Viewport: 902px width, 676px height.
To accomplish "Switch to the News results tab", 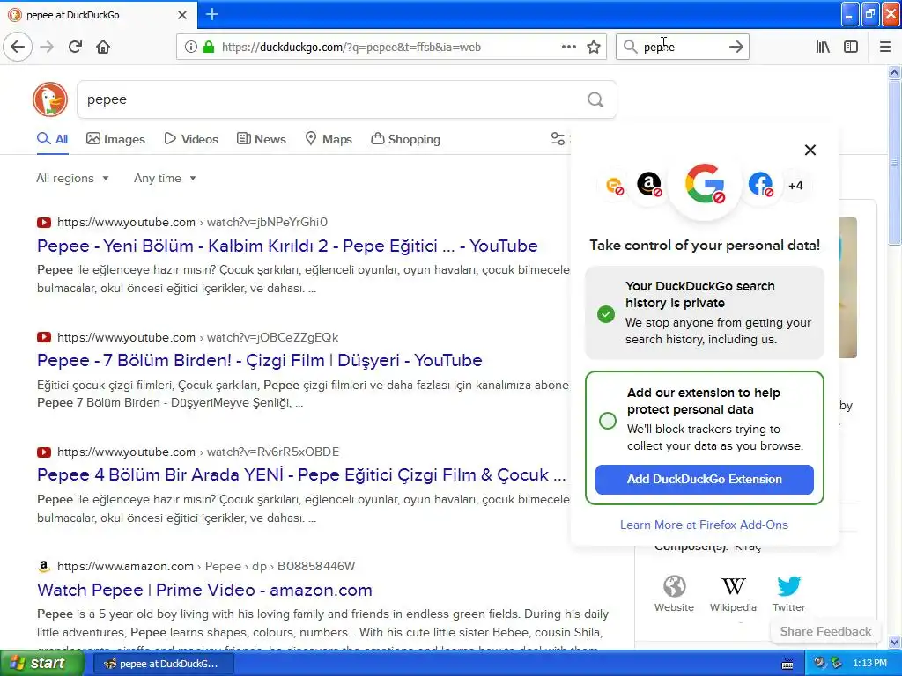I will 262,139.
